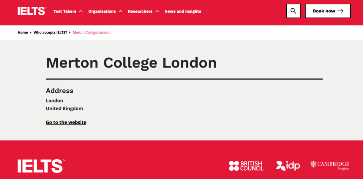Expand the Test Takers chevron
This screenshot has width=363, height=179.
(81, 11)
